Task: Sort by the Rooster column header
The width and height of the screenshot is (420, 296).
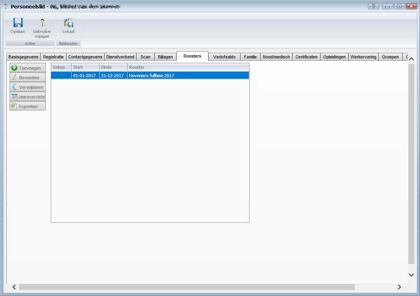Action: pyautogui.click(x=188, y=67)
